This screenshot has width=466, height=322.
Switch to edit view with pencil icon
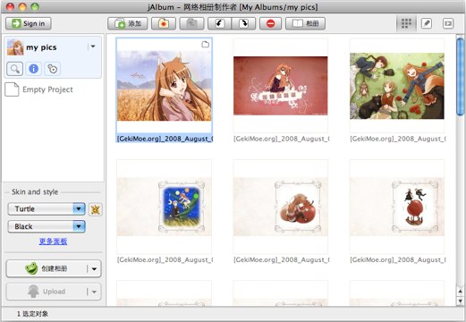tap(427, 23)
